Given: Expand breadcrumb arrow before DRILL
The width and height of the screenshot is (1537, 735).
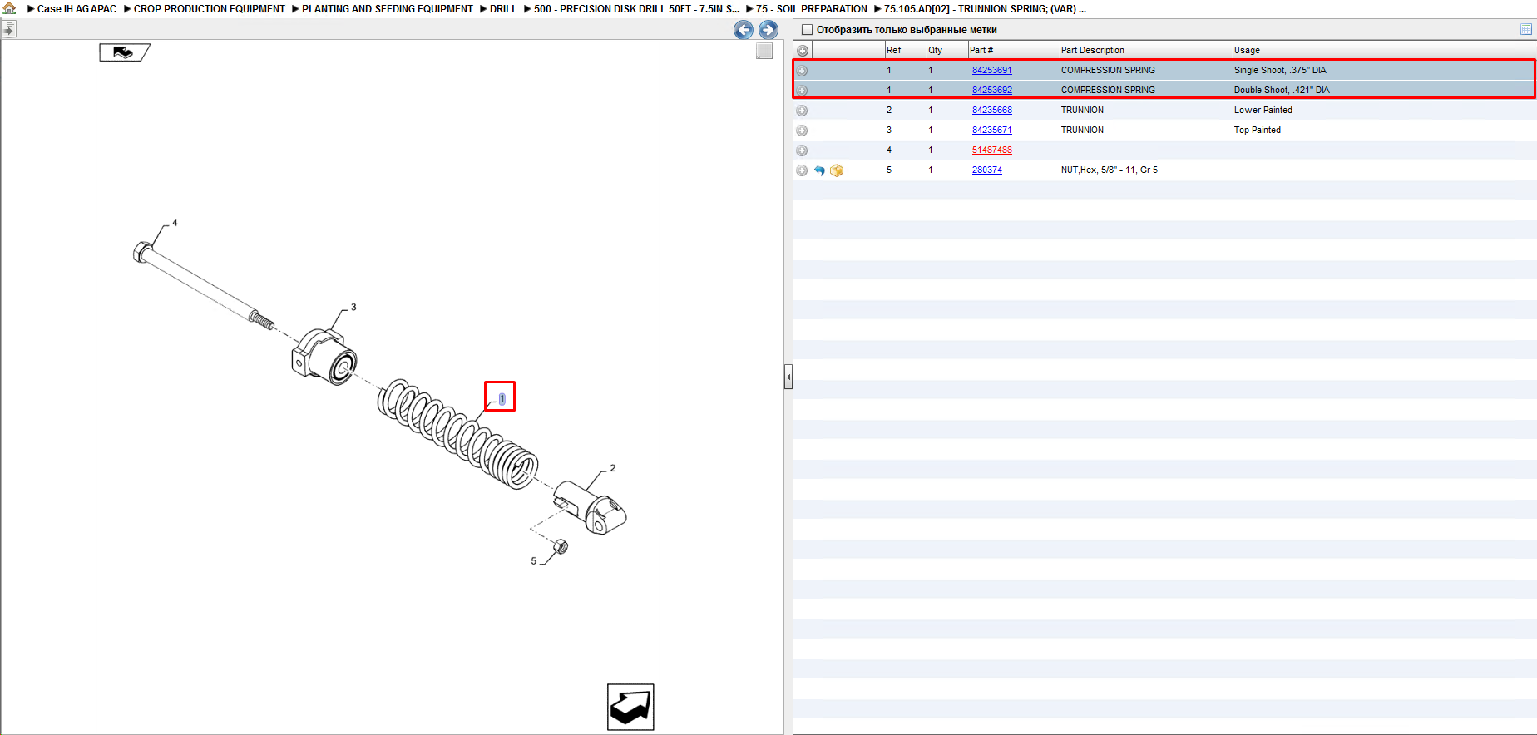Looking at the screenshot, I should click(483, 9).
